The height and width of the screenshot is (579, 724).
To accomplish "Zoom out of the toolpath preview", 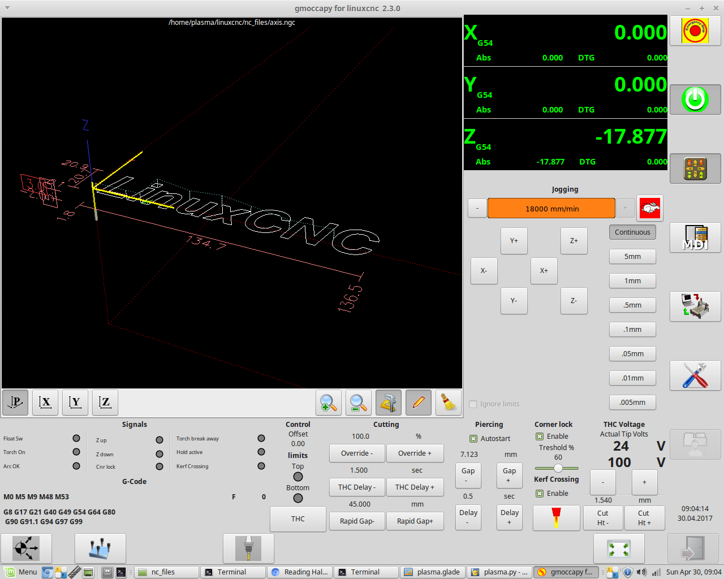I will point(358,403).
